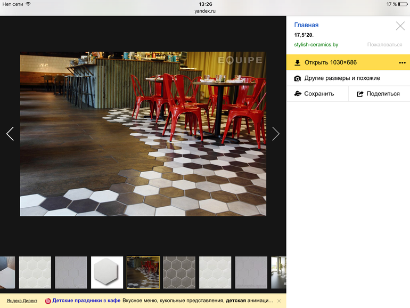Click the main cafe floor image
Image resolution: width=410 pixels, height=308 pixels.
(143, 134)
